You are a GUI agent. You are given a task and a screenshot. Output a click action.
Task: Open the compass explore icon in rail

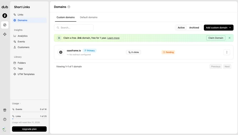(x=5, y=25)
